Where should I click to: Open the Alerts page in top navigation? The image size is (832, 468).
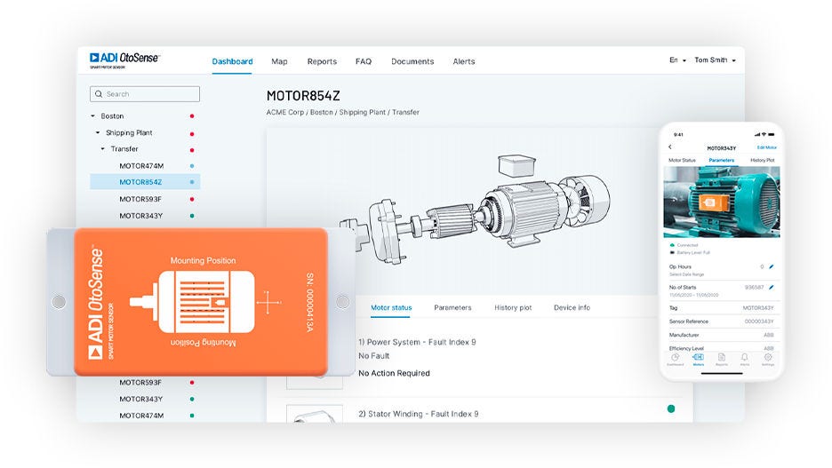tap(464, 61)
